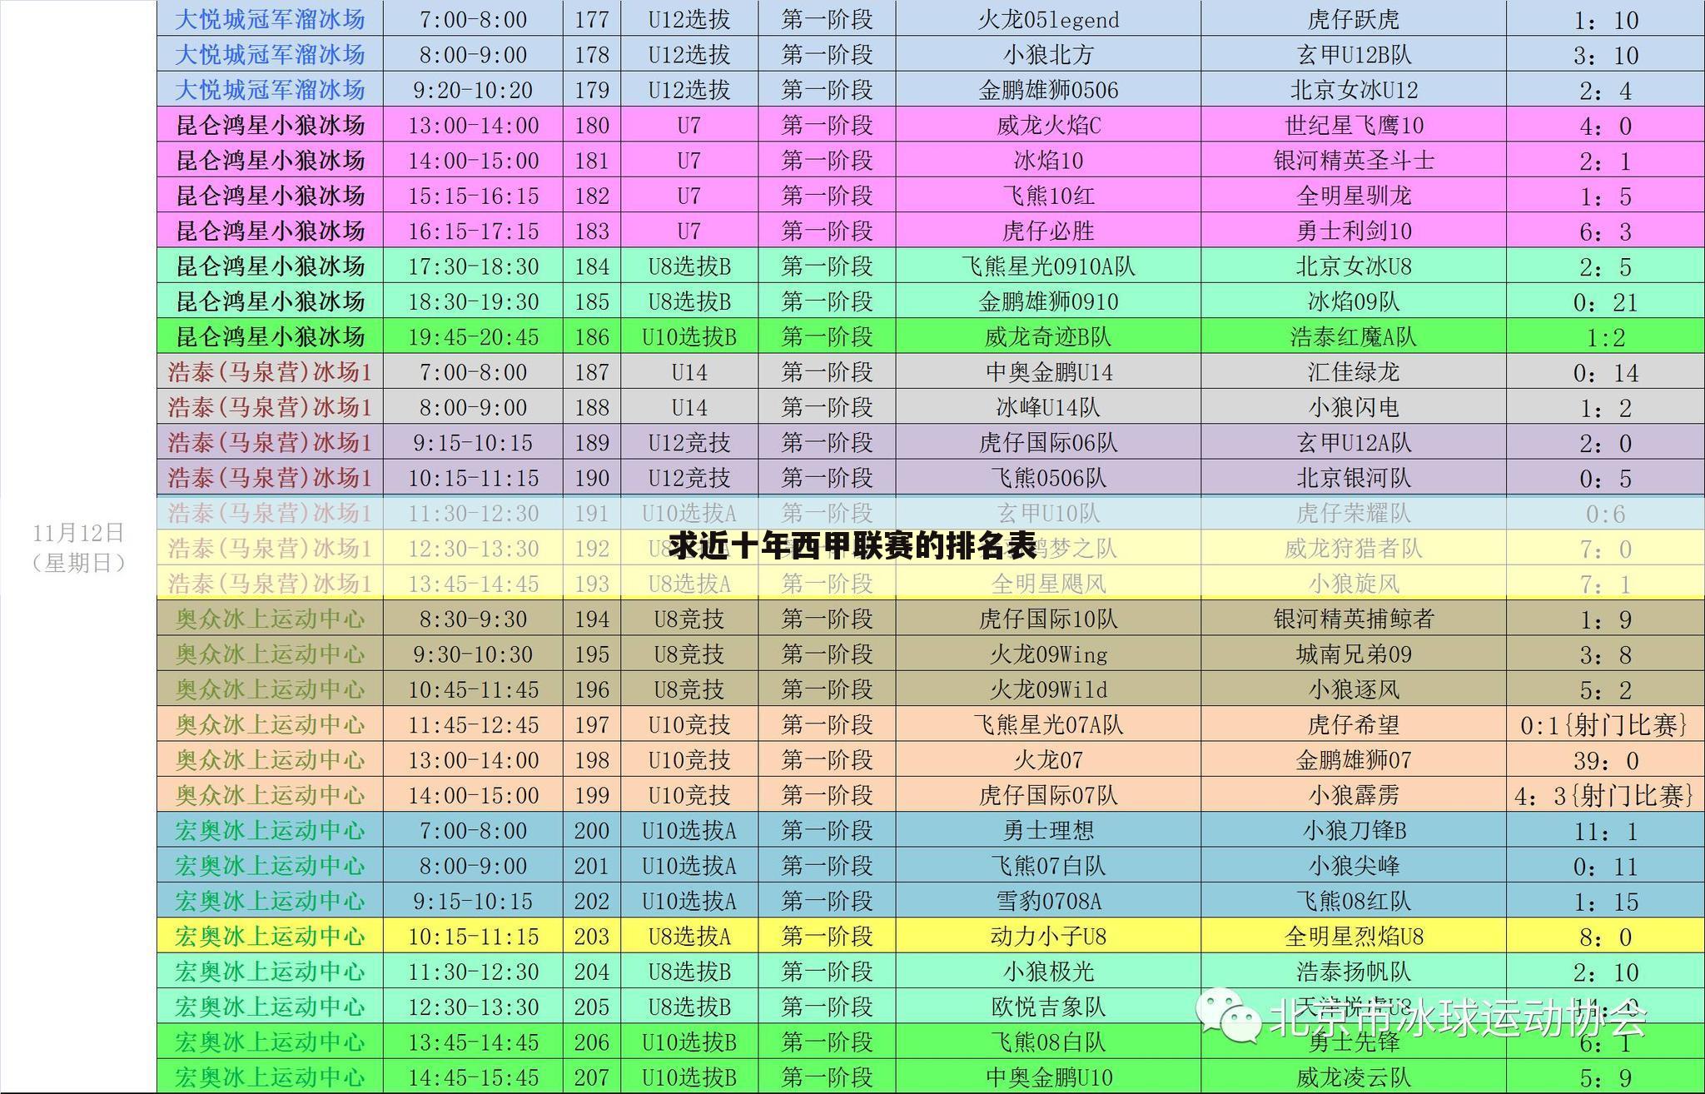1705x1094 pixels.
Task: Click the 小狼霹雳 cell
Action: (x=1354, y=795)
